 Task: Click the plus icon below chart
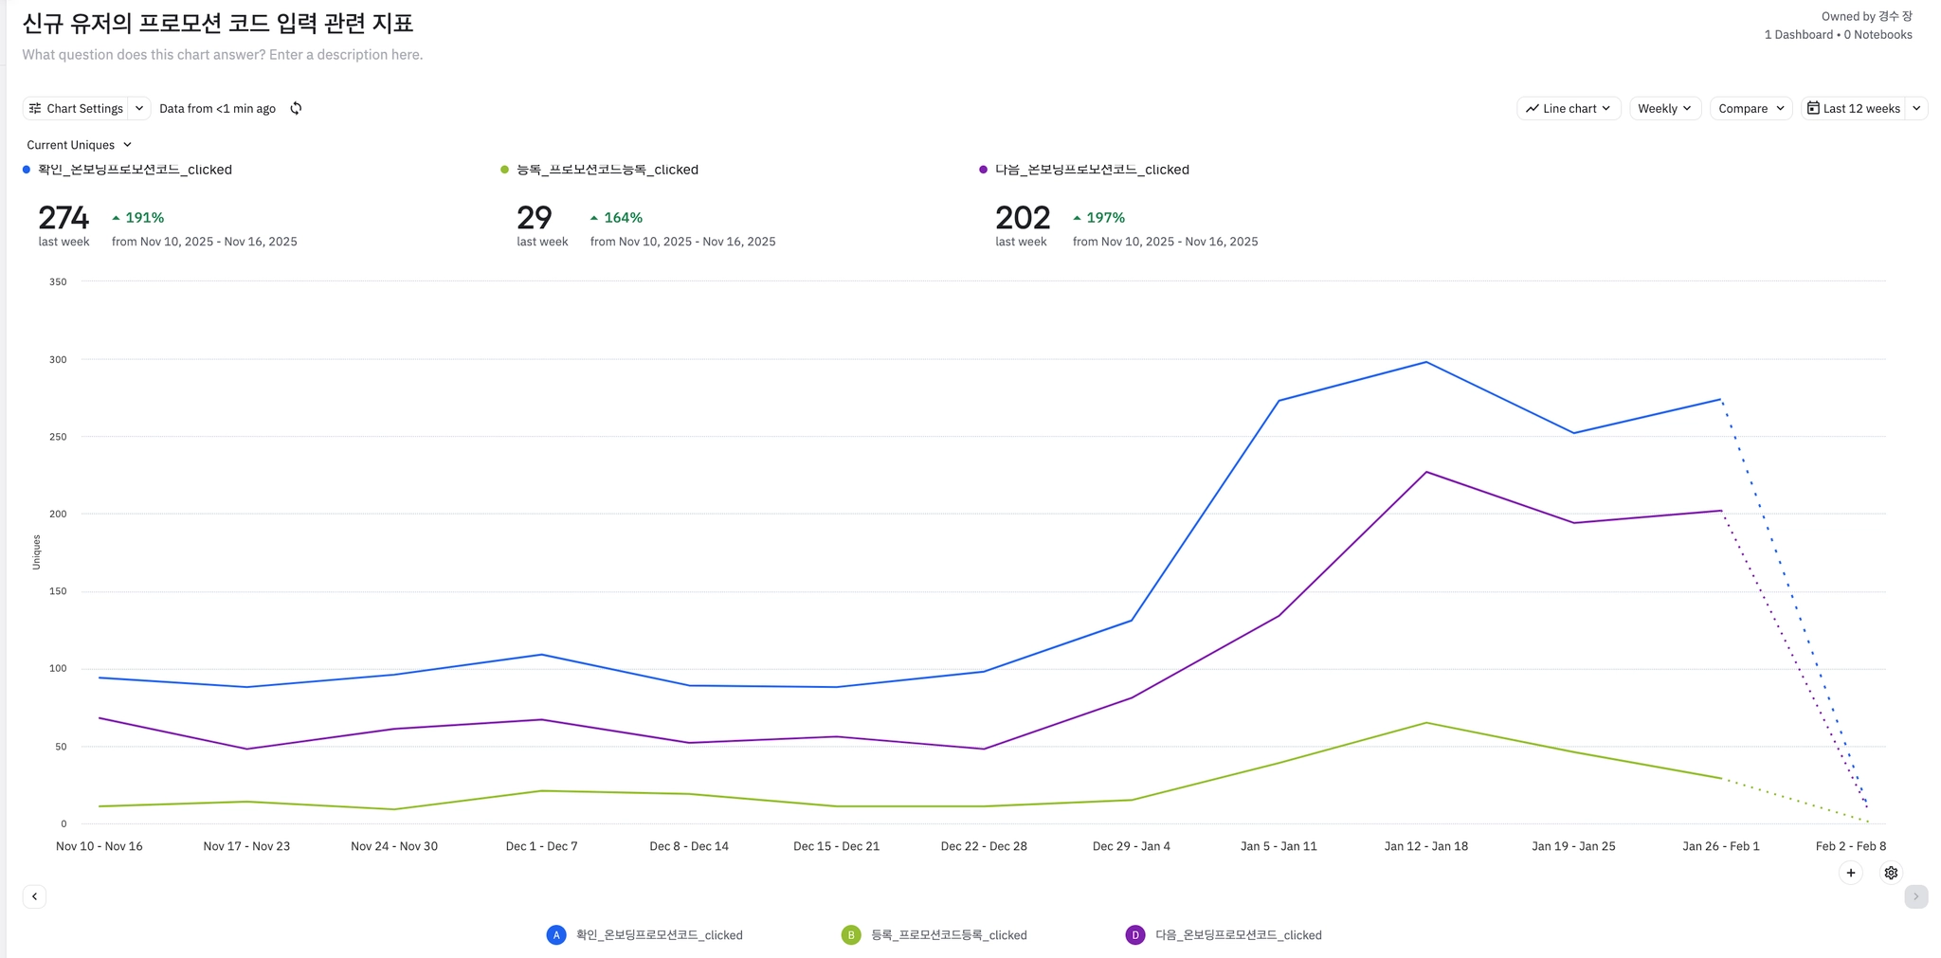click(1851, 873)
